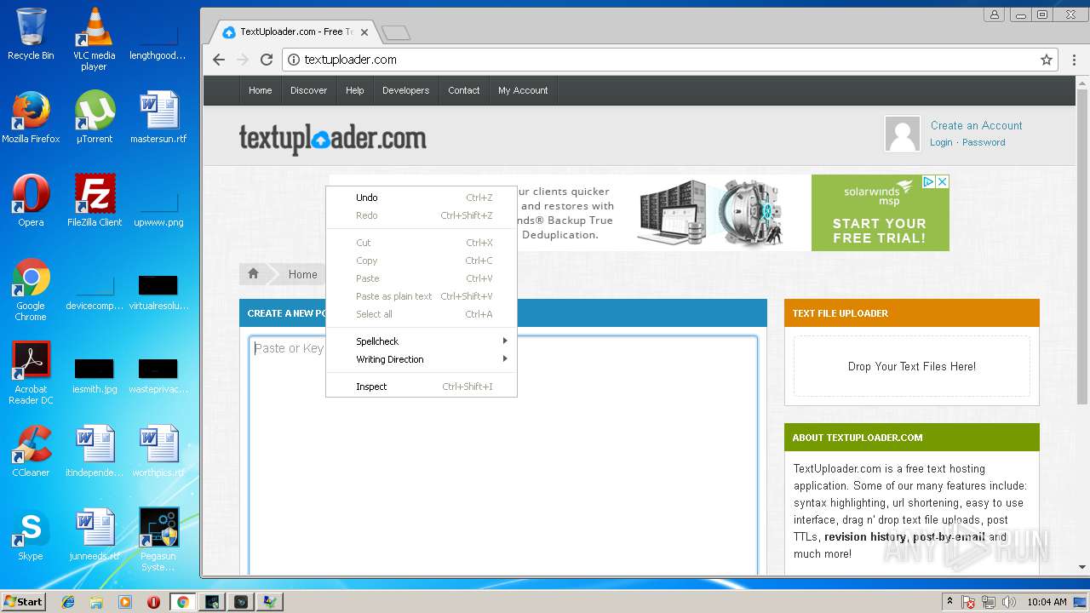This screenshot has width=1090, height=613.
Task: Open the Windows Explorer taskbar folder icon
Action: [x=96, y=602]
